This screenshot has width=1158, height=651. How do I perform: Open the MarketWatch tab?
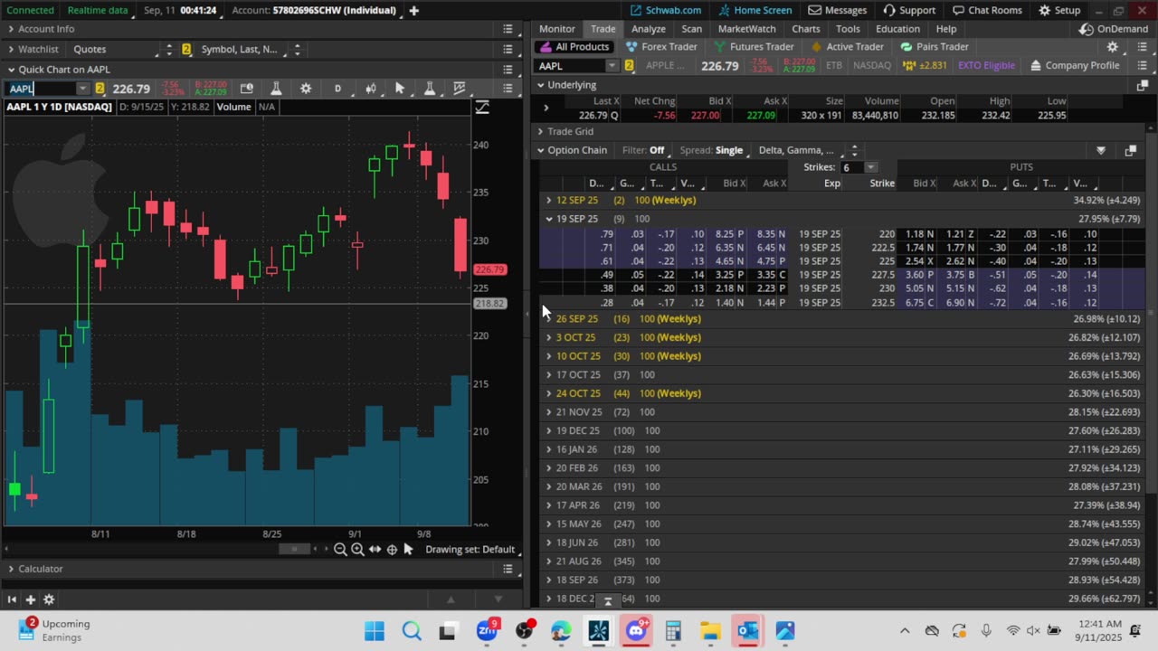coord(747,29)
